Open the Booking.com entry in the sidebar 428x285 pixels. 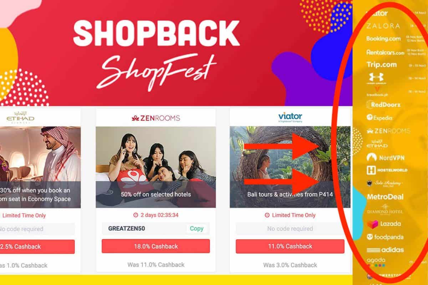click(x=383, y=38)
